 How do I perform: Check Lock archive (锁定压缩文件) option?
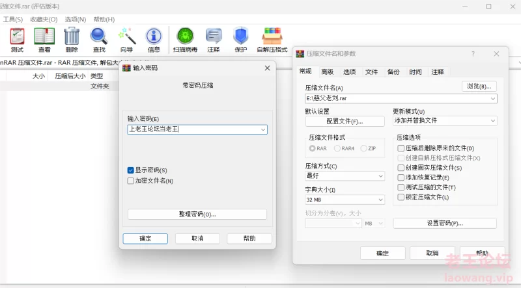tap(401, 197)
